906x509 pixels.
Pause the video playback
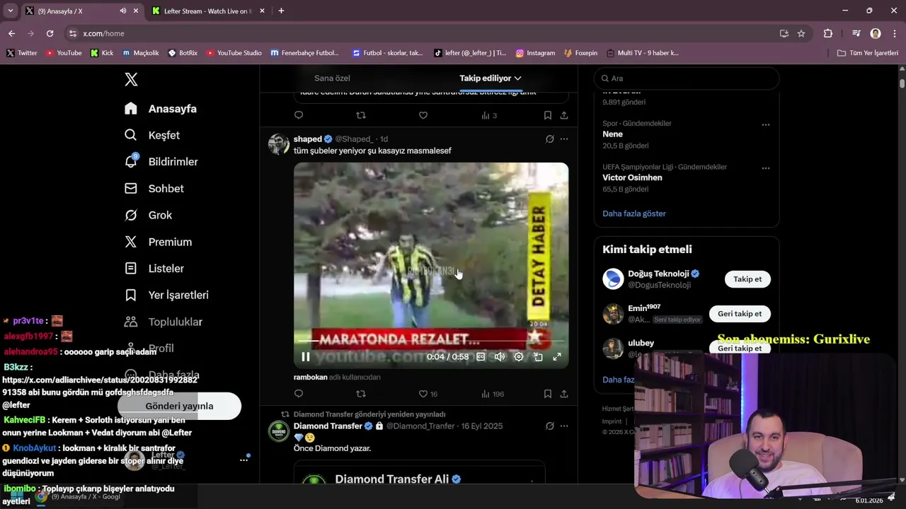coord(306,357)
